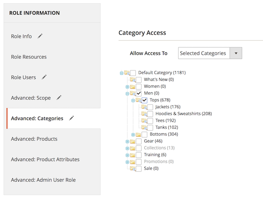Uncheck the Men category checkbox
This screenshot has height=199, width=263.
(x=139, y=94)
